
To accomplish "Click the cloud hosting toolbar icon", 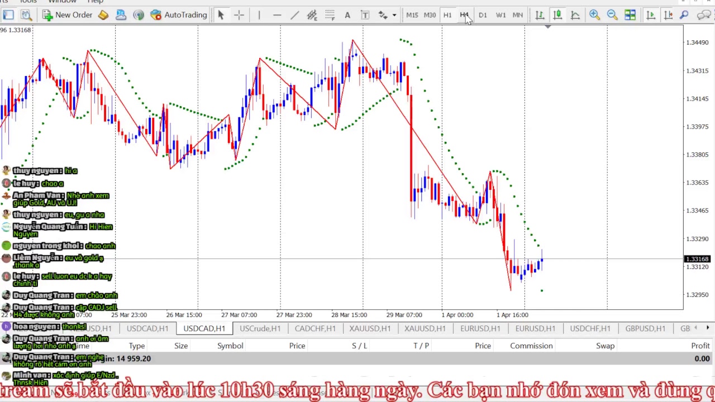I will 121,15.
